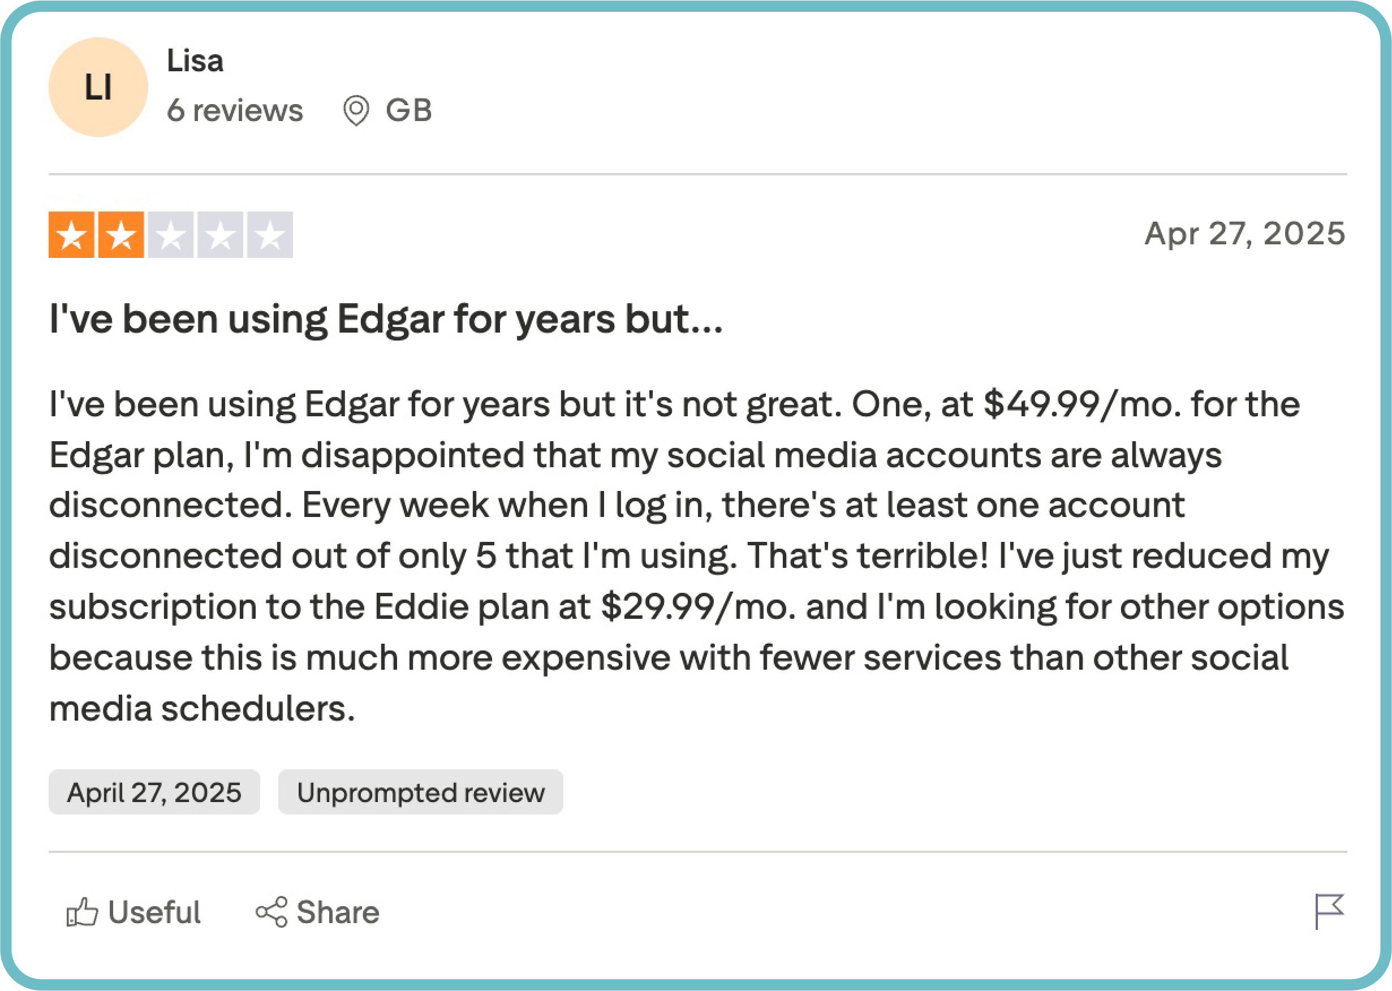Click the GB country label
Screen dimensions: 1392x991
click(408, 110)
